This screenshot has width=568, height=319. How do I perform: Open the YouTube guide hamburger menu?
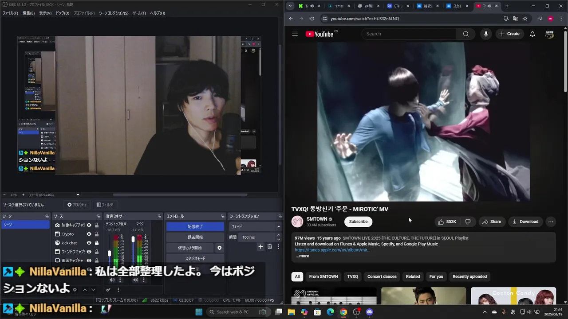coord(295,34)
